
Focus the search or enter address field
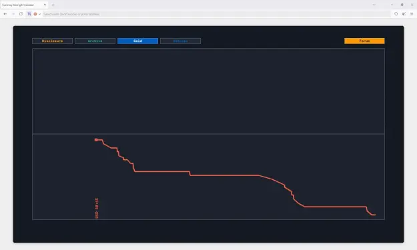[x=217, y=14]
